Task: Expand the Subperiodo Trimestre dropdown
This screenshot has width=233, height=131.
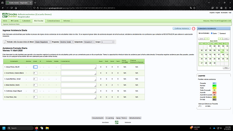Action: (89, 42)
